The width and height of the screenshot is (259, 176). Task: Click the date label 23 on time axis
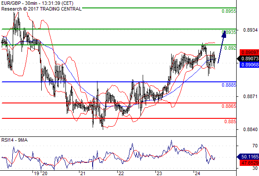[159, 173]
